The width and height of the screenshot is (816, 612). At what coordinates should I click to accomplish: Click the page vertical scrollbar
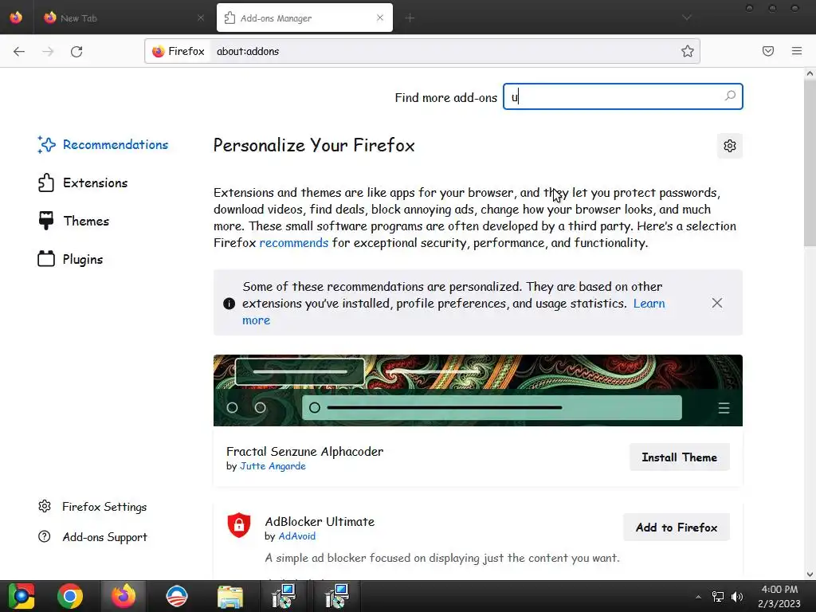pos(810,163)
